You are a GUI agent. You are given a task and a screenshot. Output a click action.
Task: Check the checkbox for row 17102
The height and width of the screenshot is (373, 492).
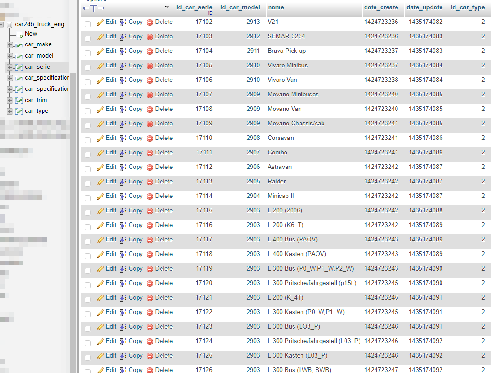(x=88, y=24)
